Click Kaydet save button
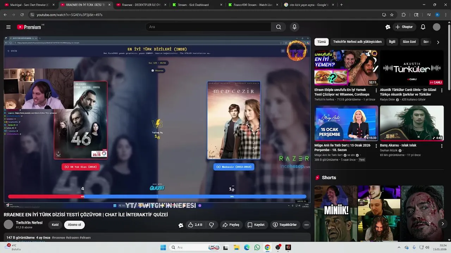This screenshot has height=253, width=451. [256, 225]
